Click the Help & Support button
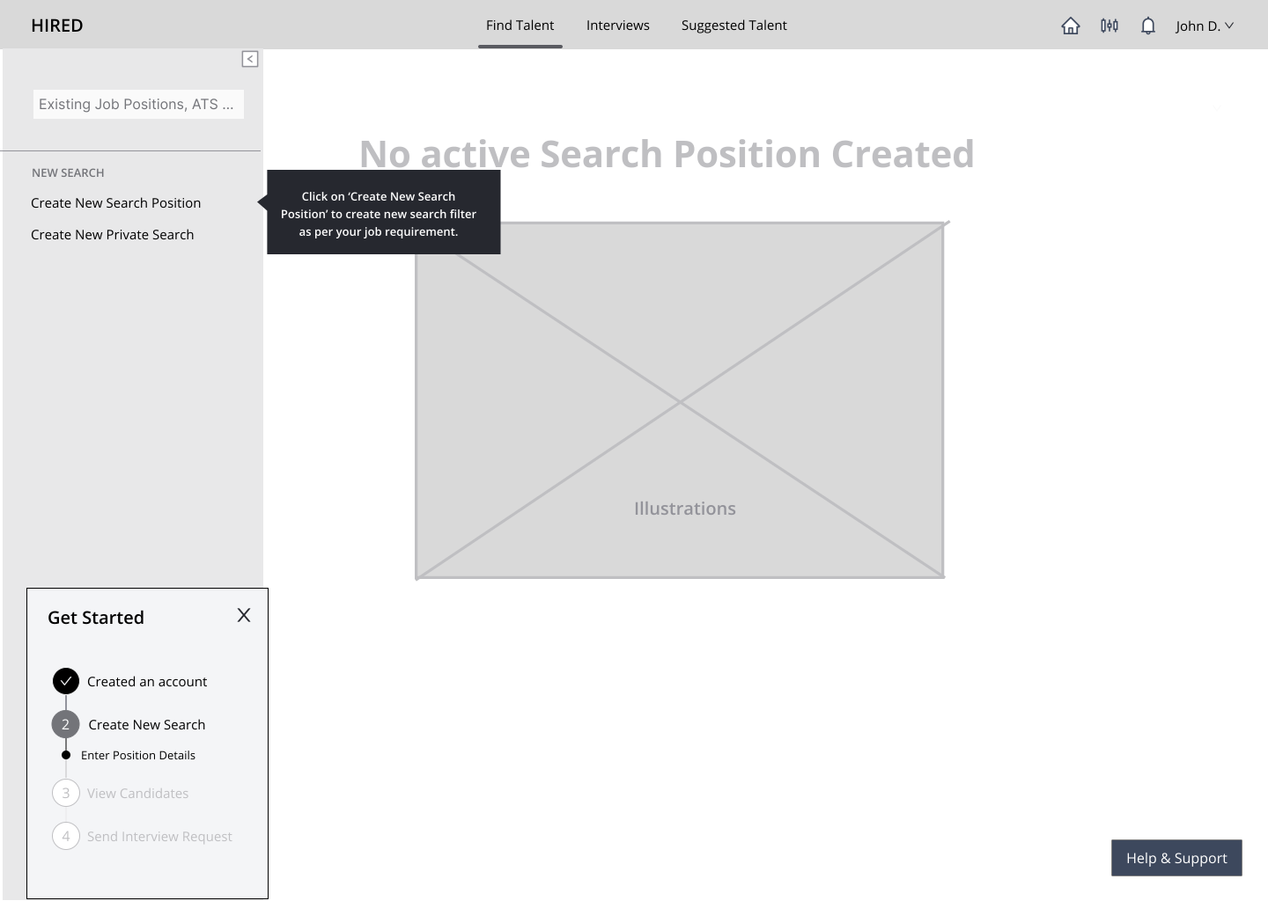Screen dimensions: 1268x901 coord(1176,857)
